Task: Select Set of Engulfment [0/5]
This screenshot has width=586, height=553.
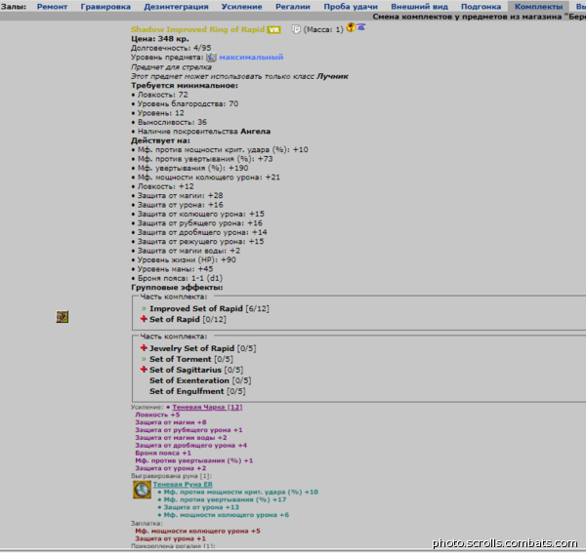Action: 197,391
